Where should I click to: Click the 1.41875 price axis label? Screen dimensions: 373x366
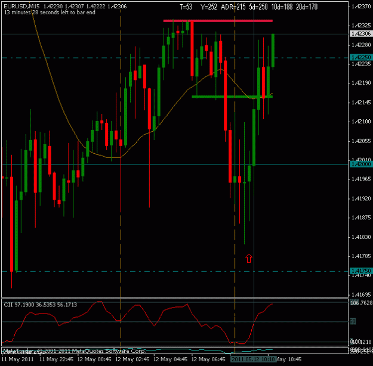pyautogui.click(x=361, y=218)
